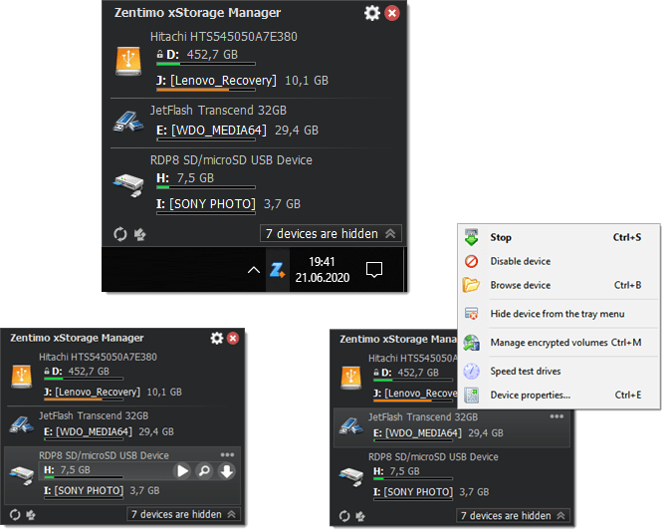
Task: Choose Browse device from the context menu
Action: click(x=558, y=285)
